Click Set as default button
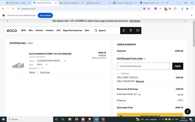Viewport: 195px width, 122px height. [x=45, y=16]
